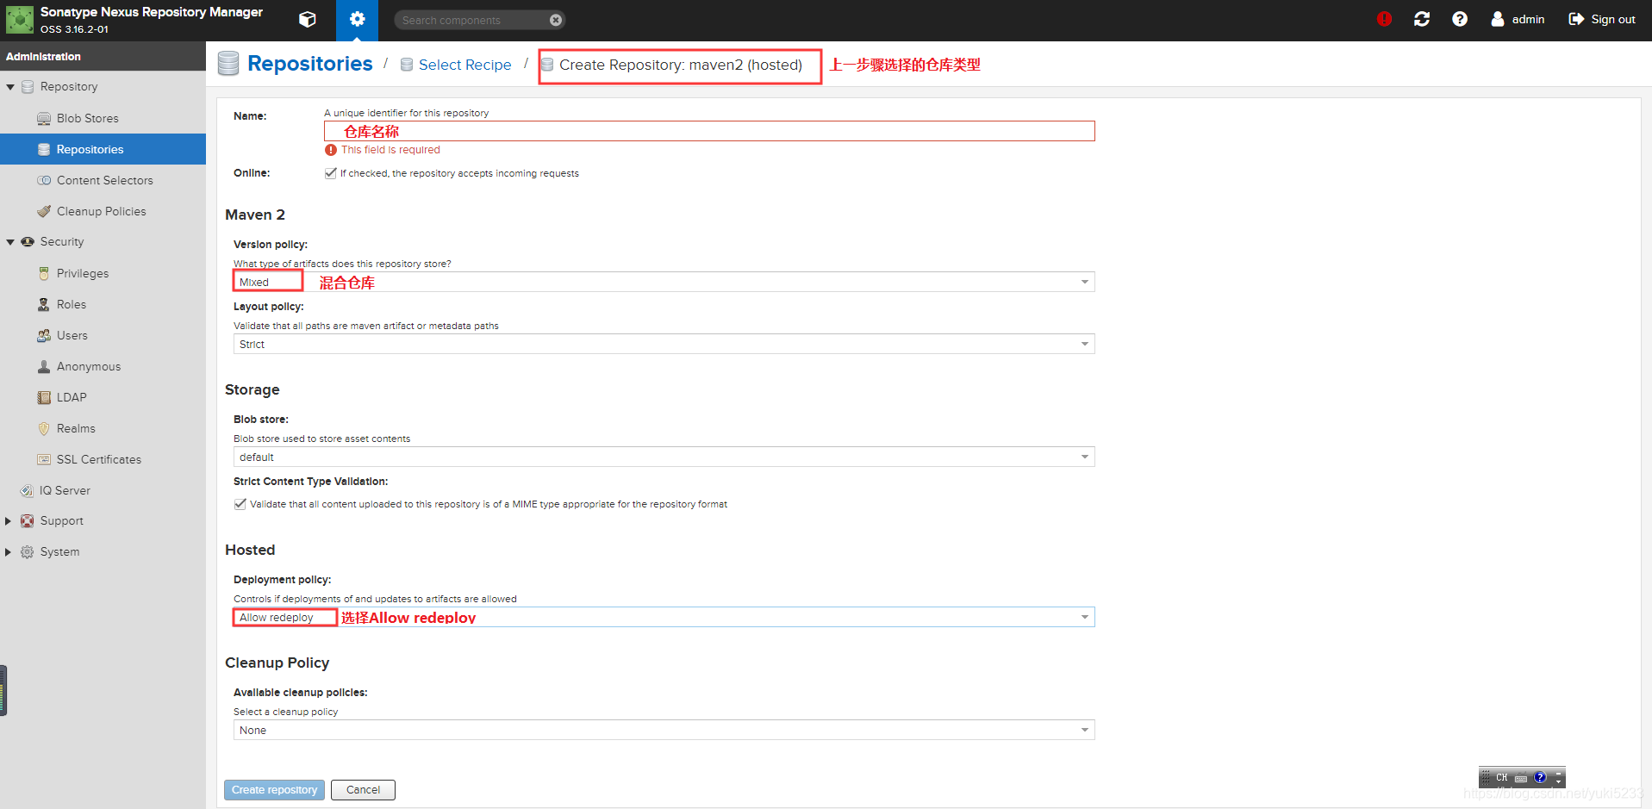The height and width of the screenshot is (809, 1652).
Task: Click the Roles icon
Action: coord(44,305)
